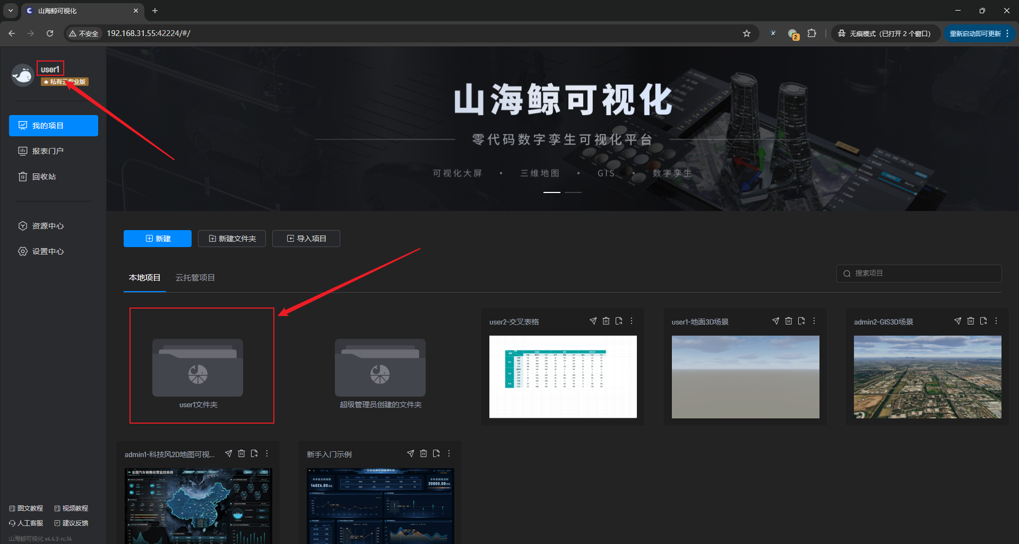Click the 不安全 site info badge
Image resolution: width=1019 pixels, height=544 pixels.
pos(84,33)
